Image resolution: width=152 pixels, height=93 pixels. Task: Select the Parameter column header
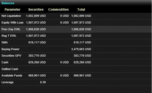point(12,10)
